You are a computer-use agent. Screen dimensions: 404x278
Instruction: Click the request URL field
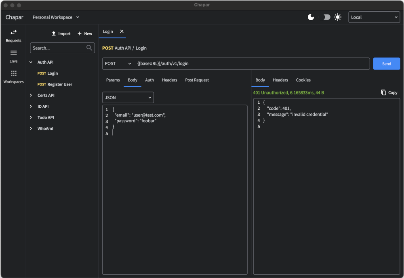(x=251, y=64)
